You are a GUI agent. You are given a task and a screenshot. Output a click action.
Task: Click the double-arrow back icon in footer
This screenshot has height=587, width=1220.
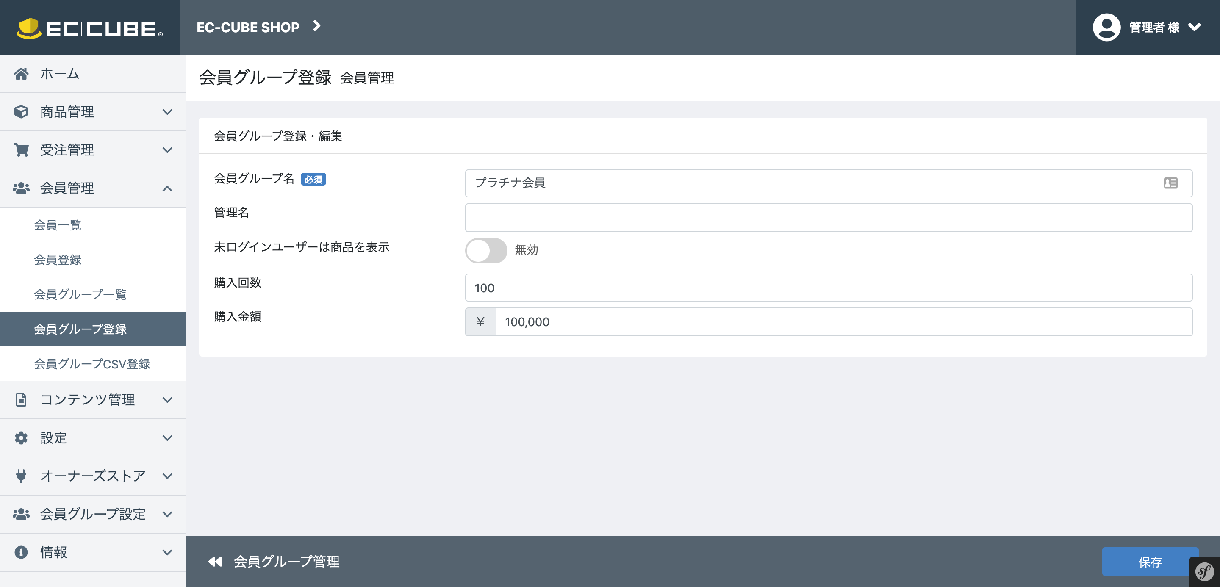pos(215,562)
